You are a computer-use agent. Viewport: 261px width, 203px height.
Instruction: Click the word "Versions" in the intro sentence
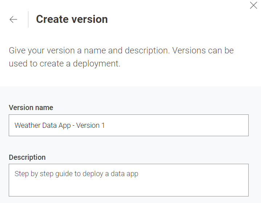[188, 50]
